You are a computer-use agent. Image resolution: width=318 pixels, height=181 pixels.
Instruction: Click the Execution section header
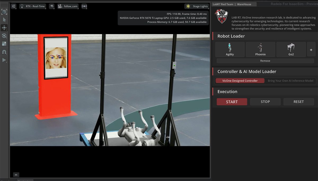[265, 92]
